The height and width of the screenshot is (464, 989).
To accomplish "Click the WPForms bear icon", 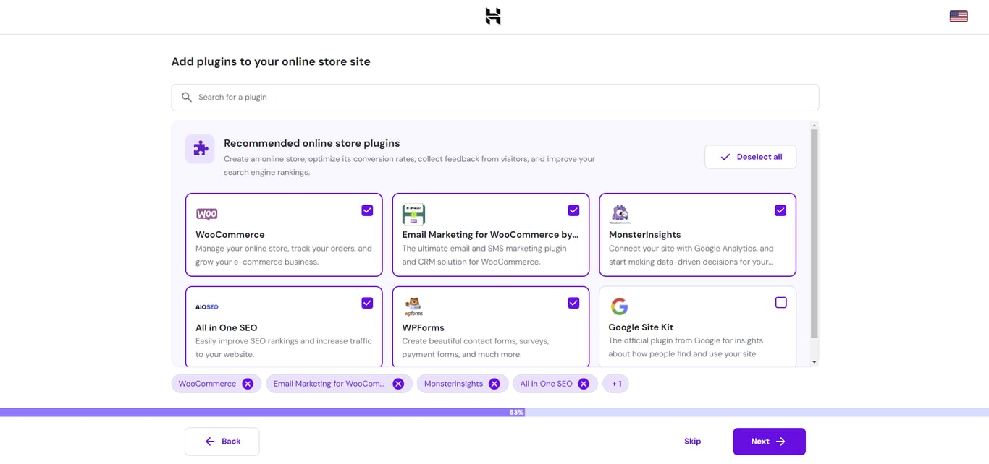I will [x=413, y=306].
